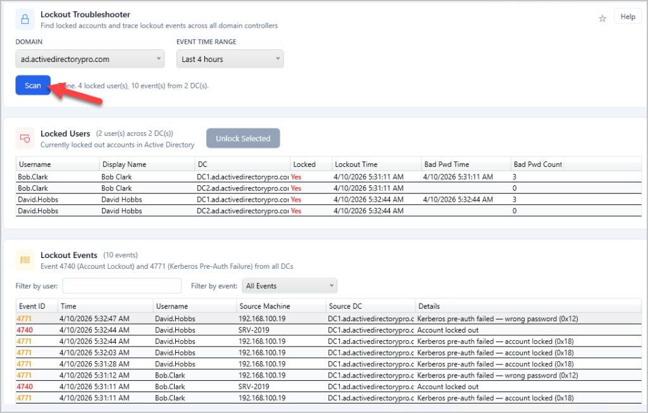Click the Locked column header

tap(311, 164)
